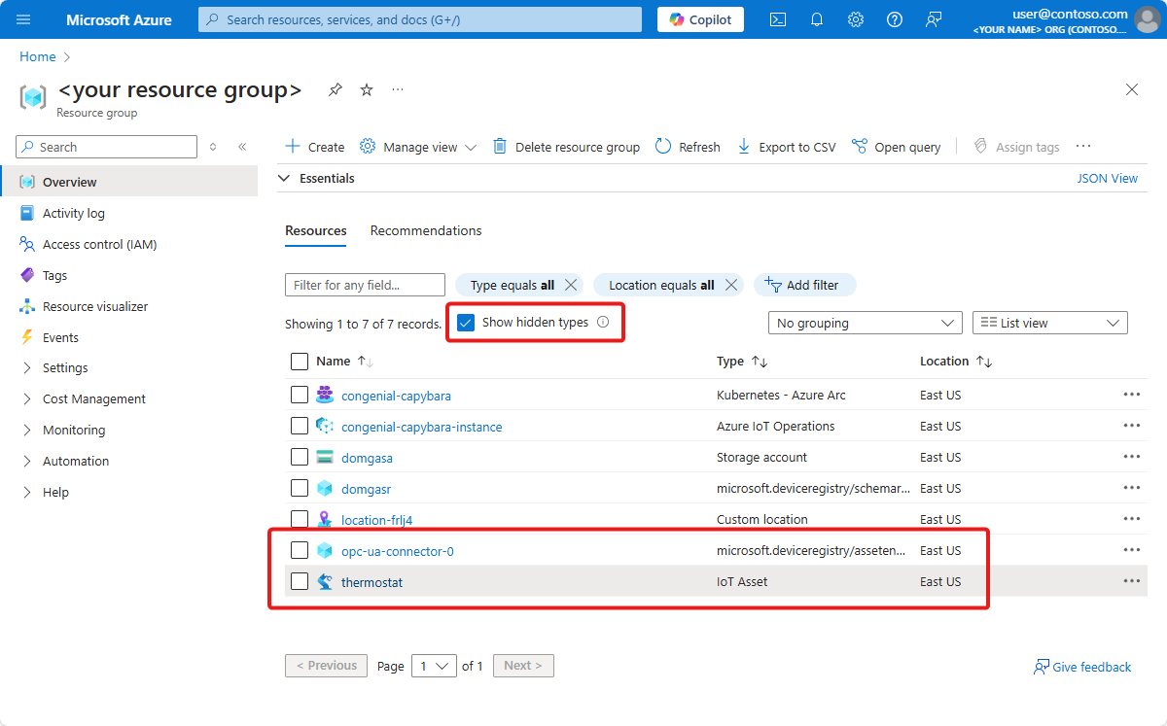Click Export to CSV
The image size is (1167, 726).
point(786,147)
